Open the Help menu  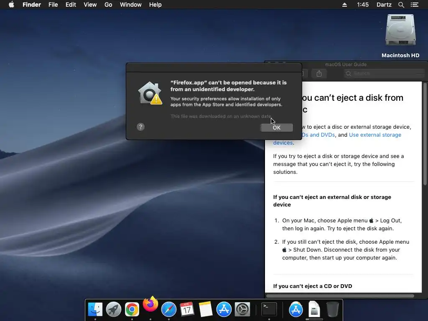point(155,5)
